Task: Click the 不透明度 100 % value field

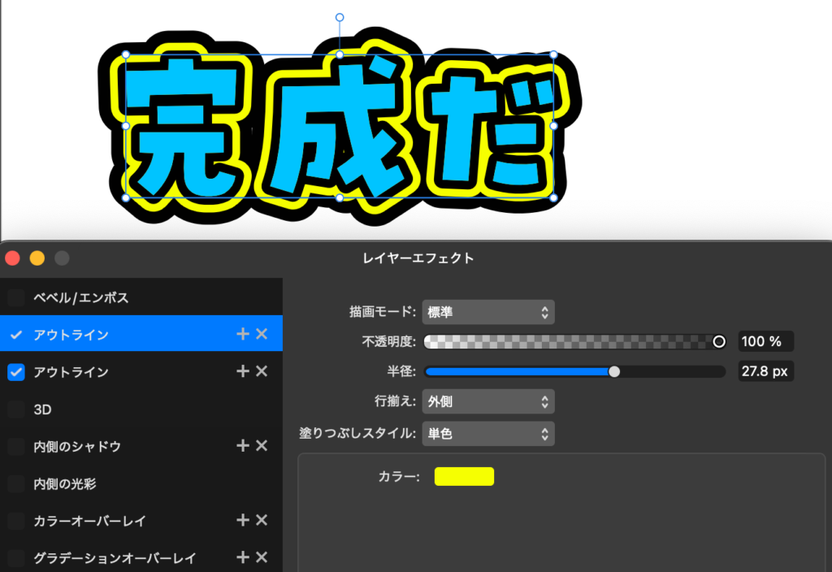Action: click(765, 341)
